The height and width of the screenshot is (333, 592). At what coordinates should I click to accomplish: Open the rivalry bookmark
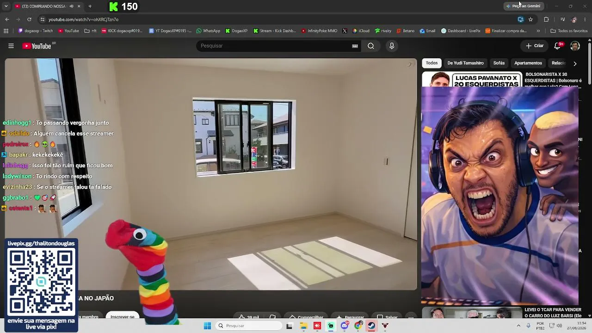click(383, 31)
